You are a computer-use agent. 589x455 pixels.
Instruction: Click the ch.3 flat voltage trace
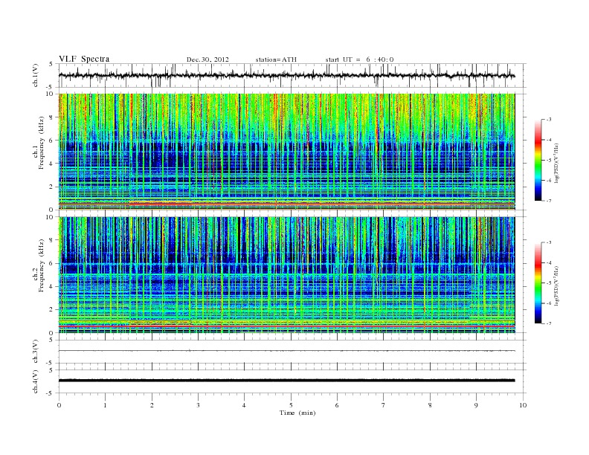click(286, 351)
